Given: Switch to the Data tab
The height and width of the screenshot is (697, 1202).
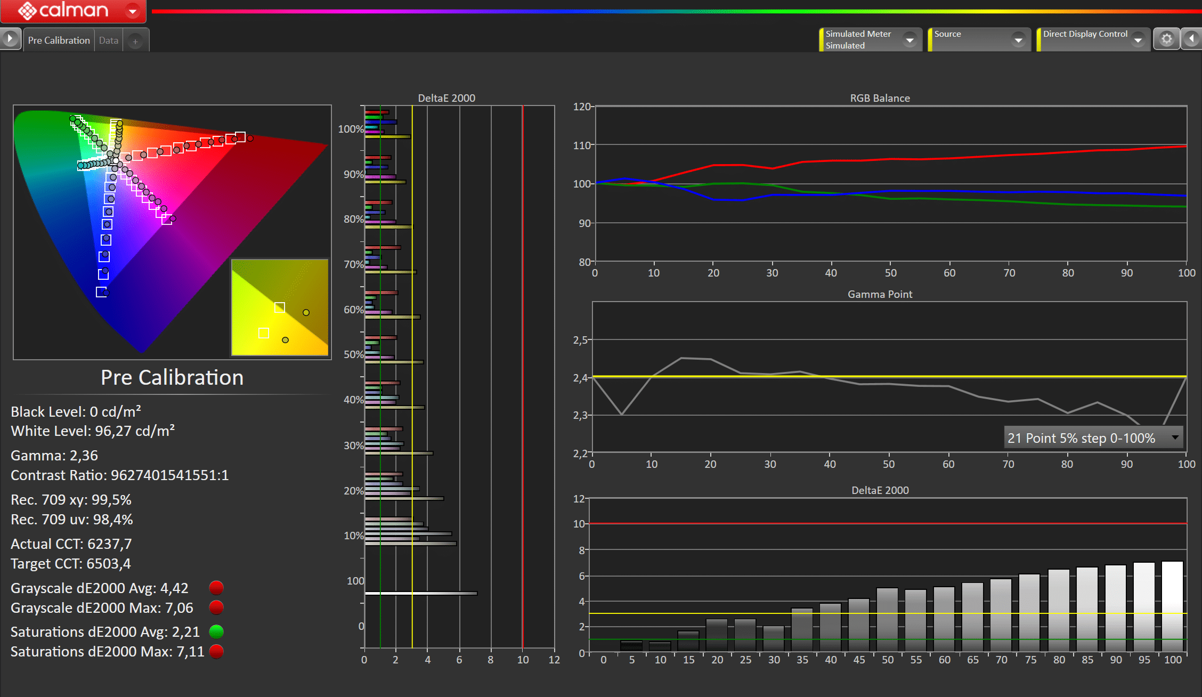Looking at the screenshot, I should click(109, 40).
